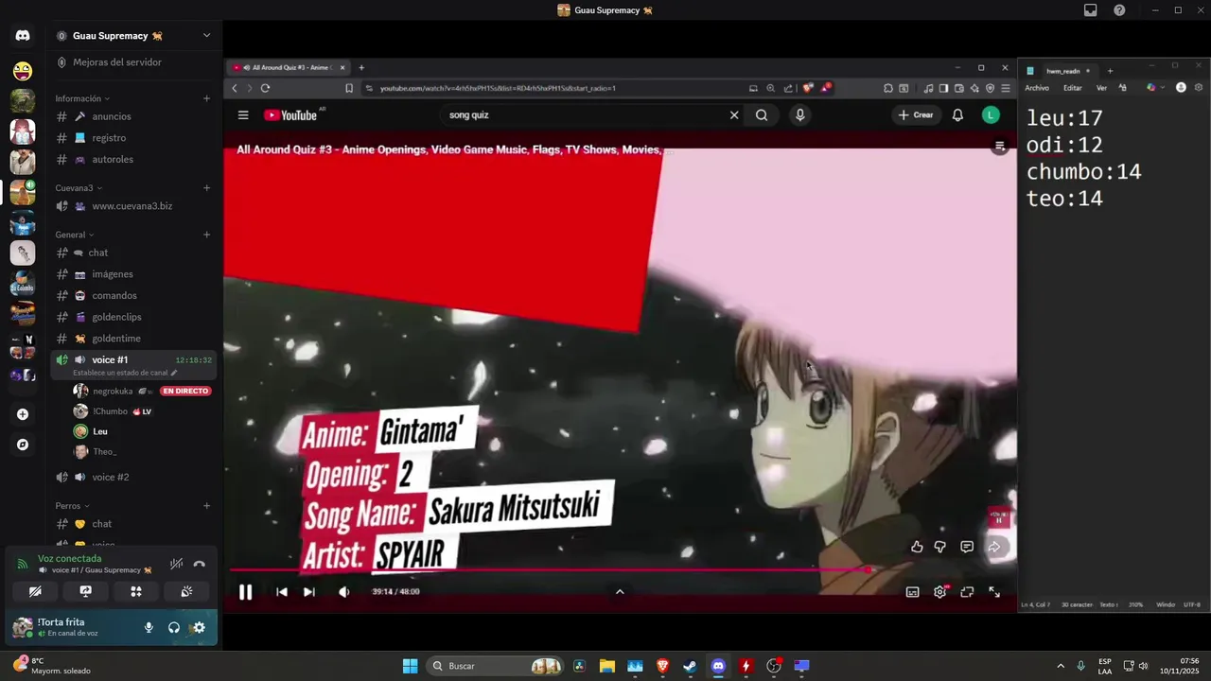This screenshot has width=1211, height=681.
Task: Reload the browser page
Action: point(265,88)
